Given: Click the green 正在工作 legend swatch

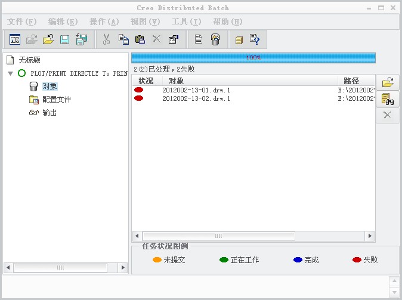Looking at the screenshot, I should coord(224,260).
